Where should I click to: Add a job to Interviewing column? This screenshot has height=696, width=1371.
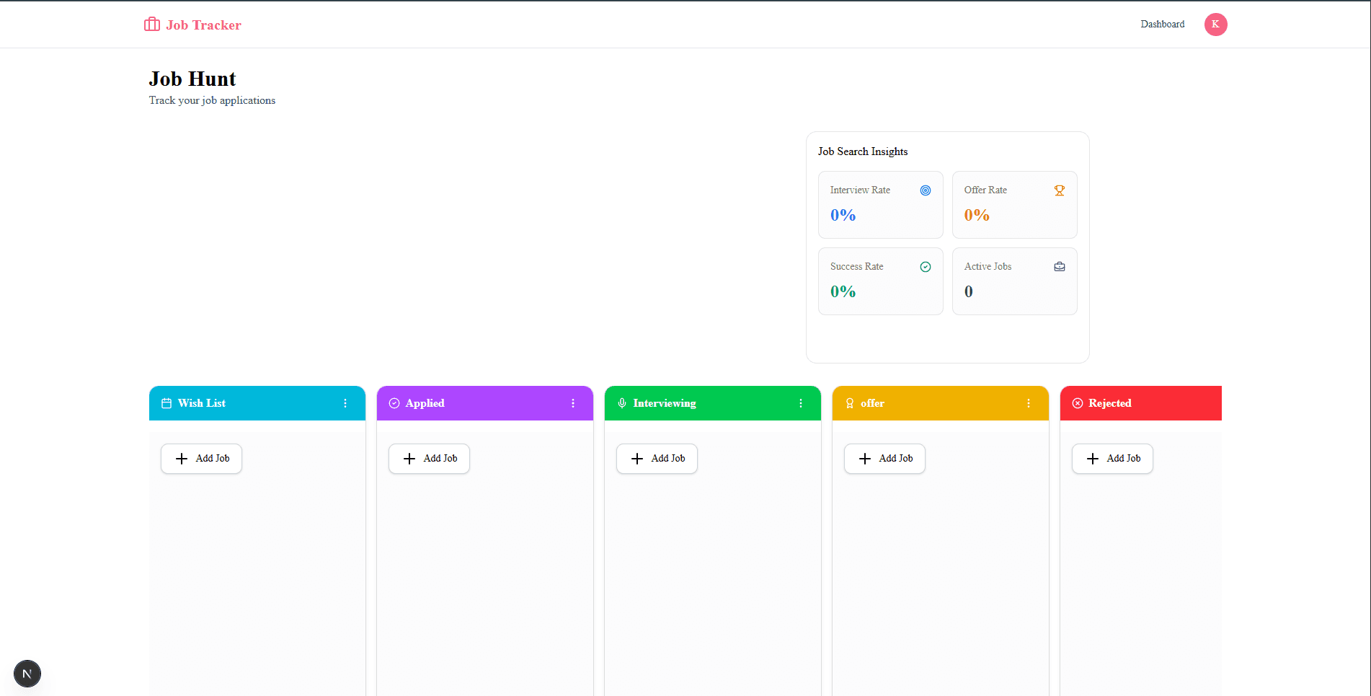tap(657, 459)
